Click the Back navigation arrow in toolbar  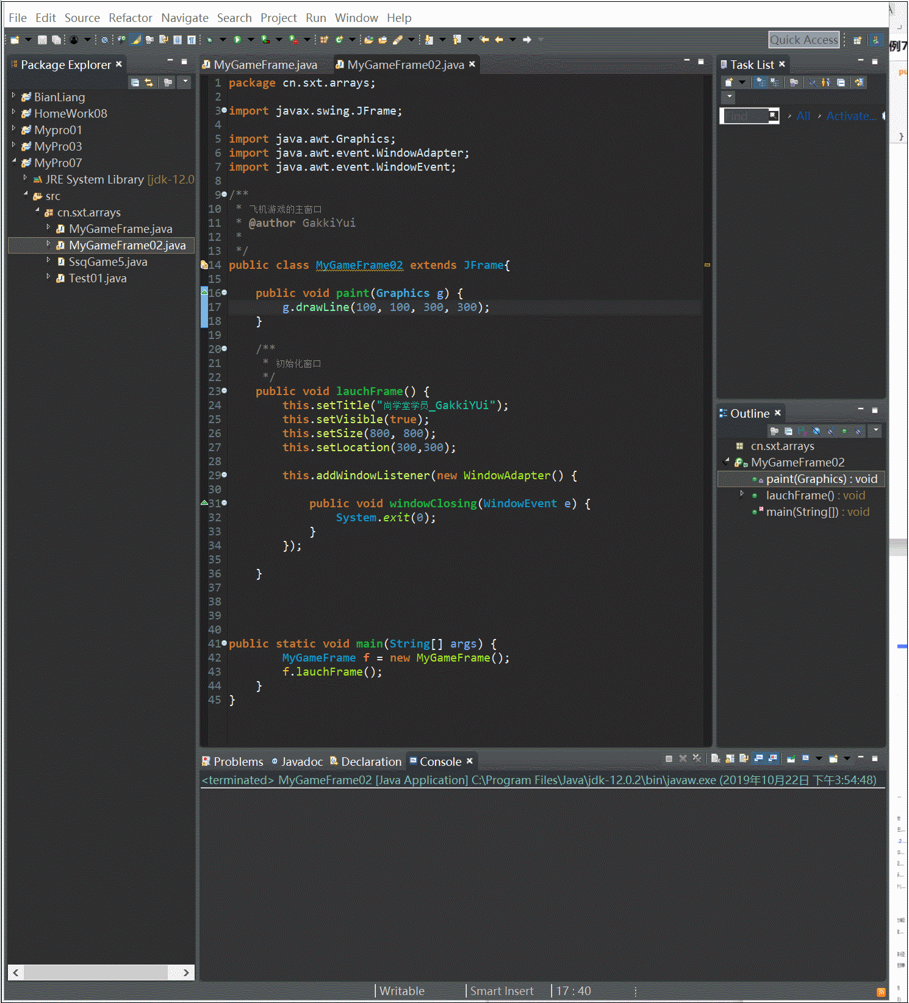coord(498,40)
